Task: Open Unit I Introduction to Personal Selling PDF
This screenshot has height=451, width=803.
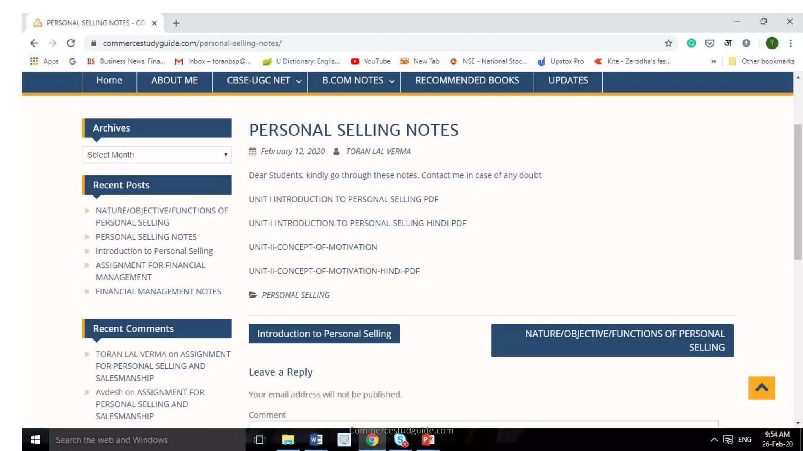Action: [x=343, y=199]
